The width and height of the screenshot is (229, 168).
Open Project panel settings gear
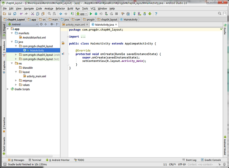(x=52, y=24)
